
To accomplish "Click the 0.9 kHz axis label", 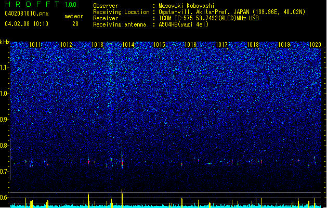I will pos(5,120).
